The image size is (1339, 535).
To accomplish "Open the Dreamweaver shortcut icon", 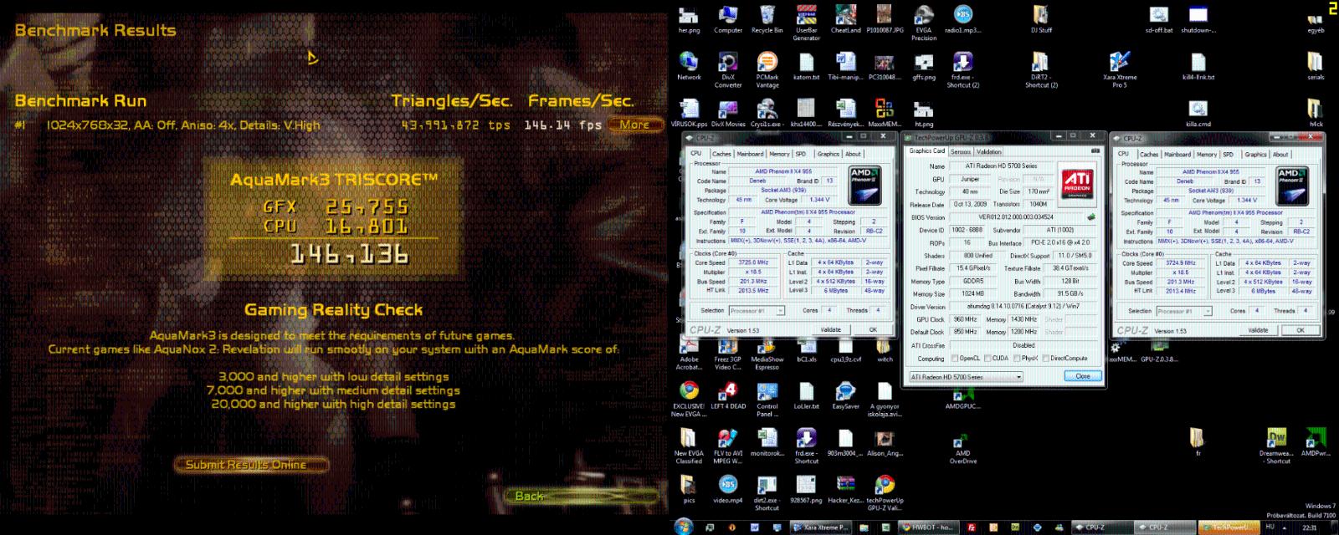I will [x=1277, y=446].
